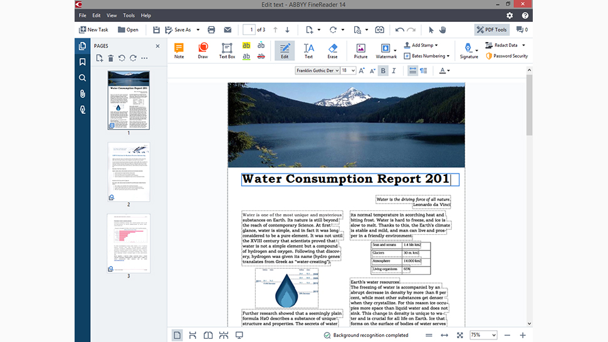Viewport: 608px width, 342px height.
Task: Open the Tools menu
Action: (128, 16)
